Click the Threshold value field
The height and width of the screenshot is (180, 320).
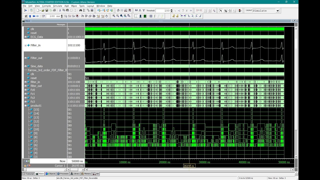pos(163,10)
